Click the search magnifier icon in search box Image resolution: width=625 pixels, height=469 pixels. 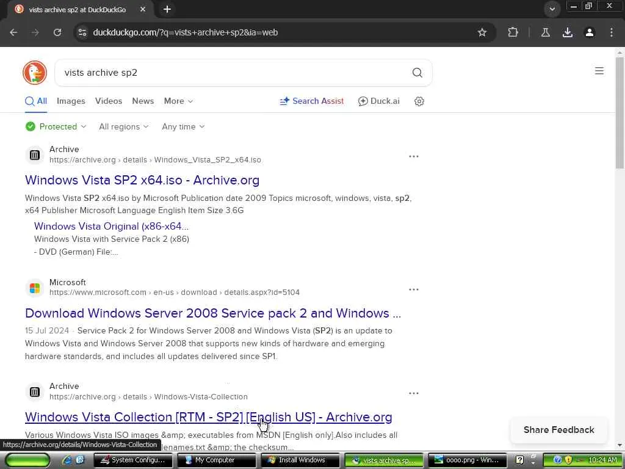417,73
